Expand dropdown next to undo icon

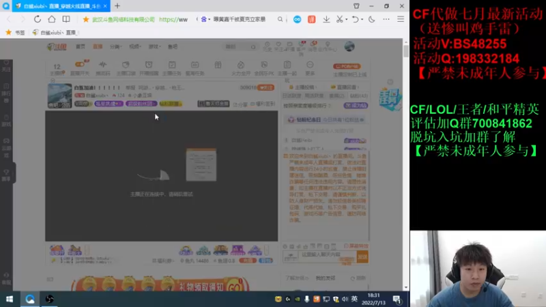[362, 20]
